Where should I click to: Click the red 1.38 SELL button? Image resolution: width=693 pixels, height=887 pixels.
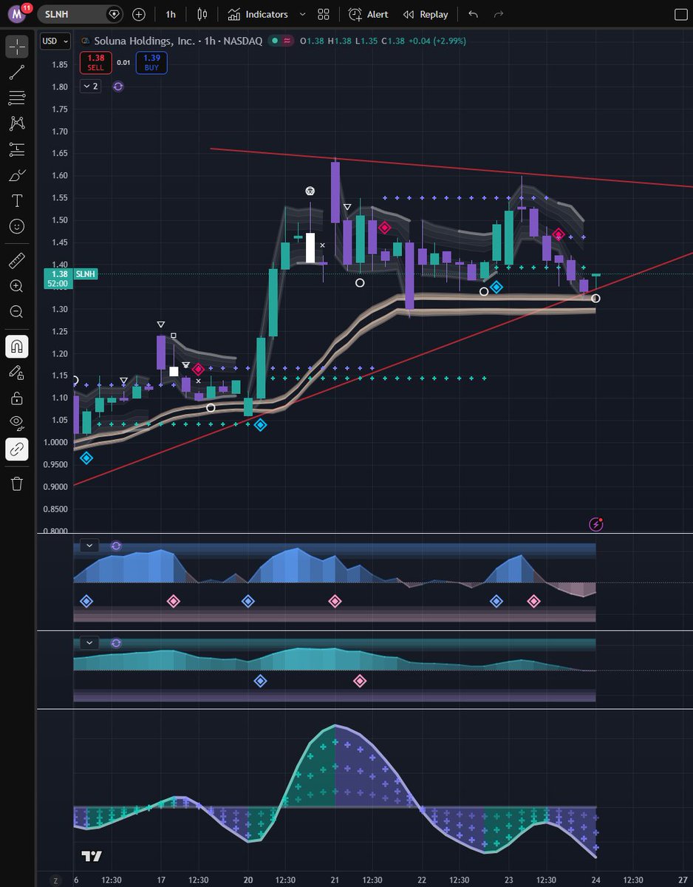pyautogui.click(x=96, y=63)
